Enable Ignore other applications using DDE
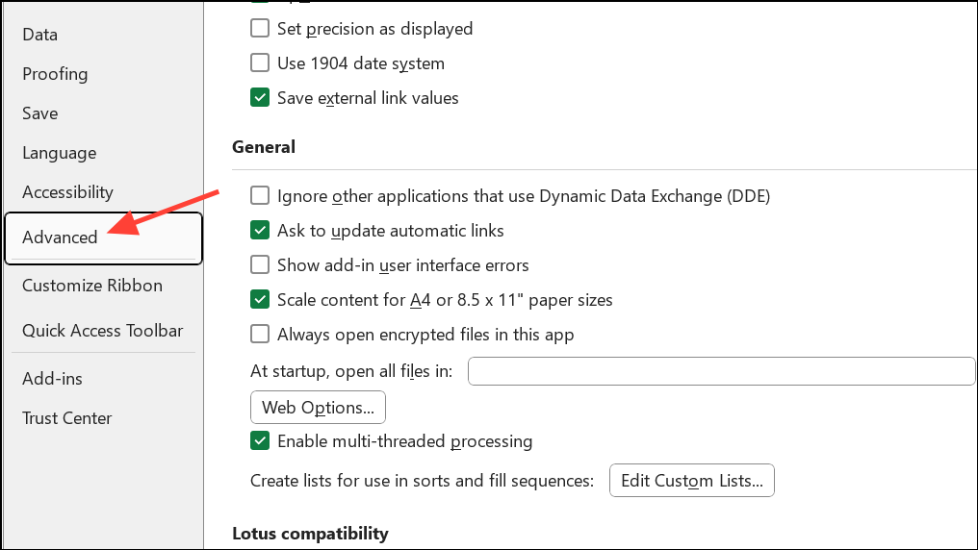Image resolution: width=978 pixels, height=550 pixels. coord(260,196)
